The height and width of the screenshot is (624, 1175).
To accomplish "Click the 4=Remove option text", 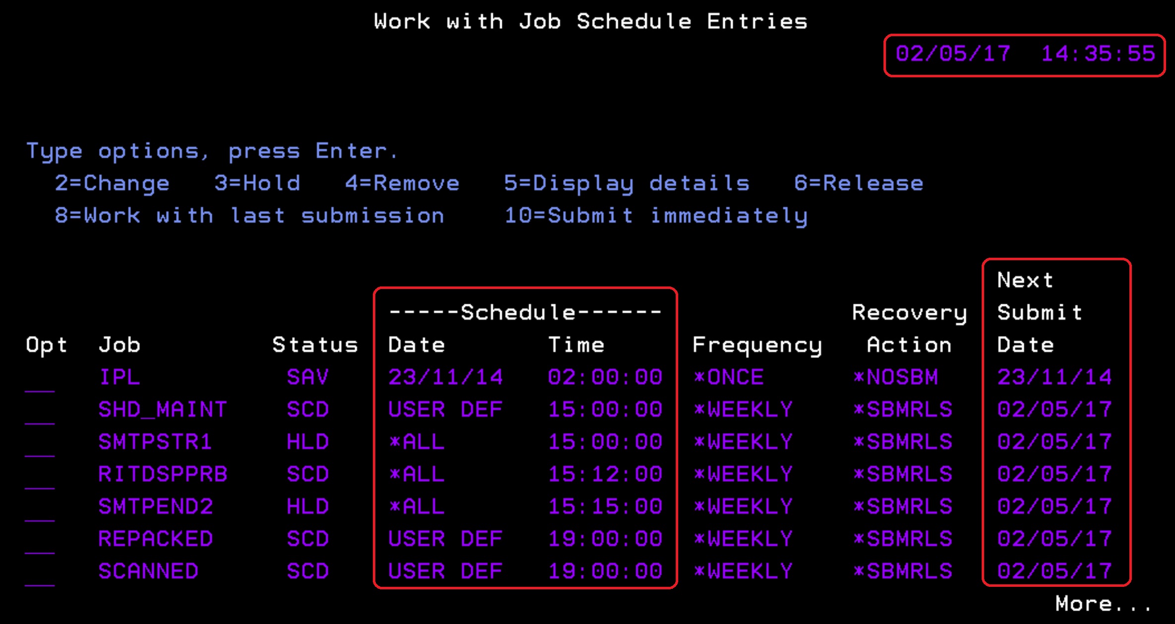I will 402,183.
